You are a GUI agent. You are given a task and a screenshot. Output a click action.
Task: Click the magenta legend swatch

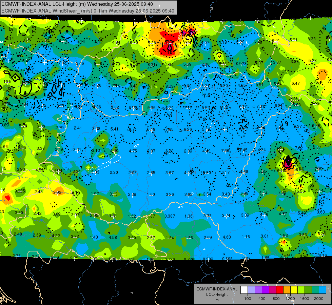click(273, 290)
